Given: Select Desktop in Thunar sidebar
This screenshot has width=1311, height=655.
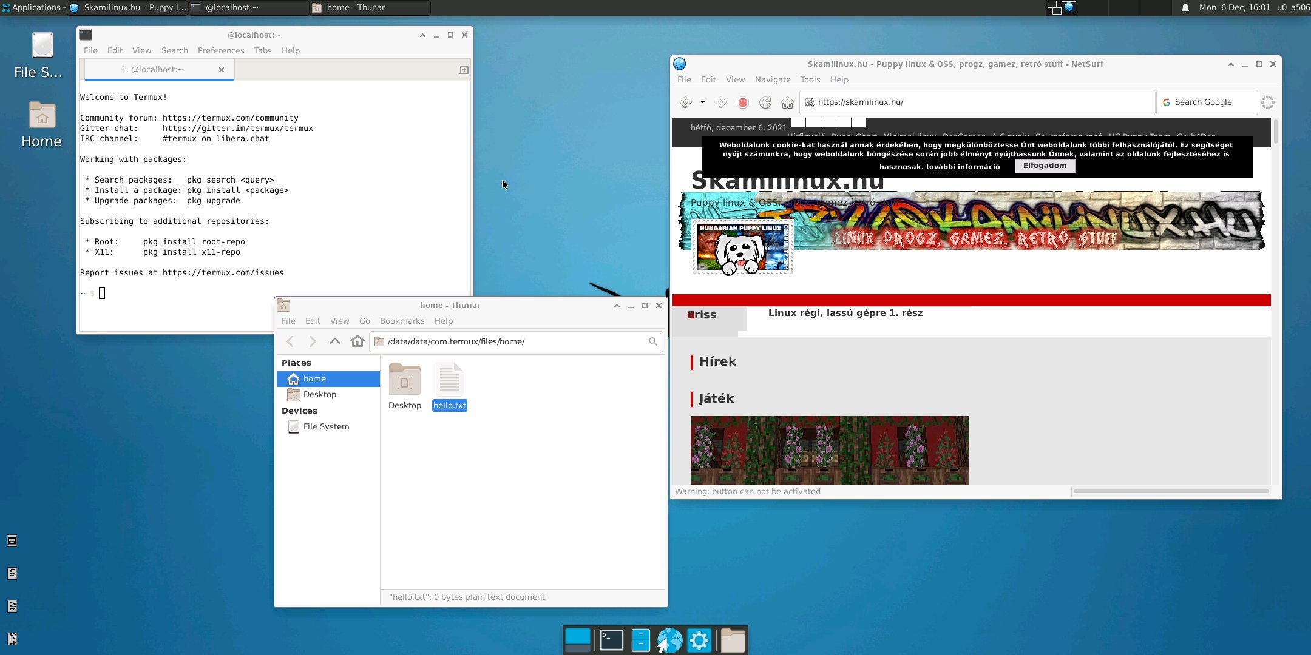Looking at the screenshot, I should [x=328, y=395].
